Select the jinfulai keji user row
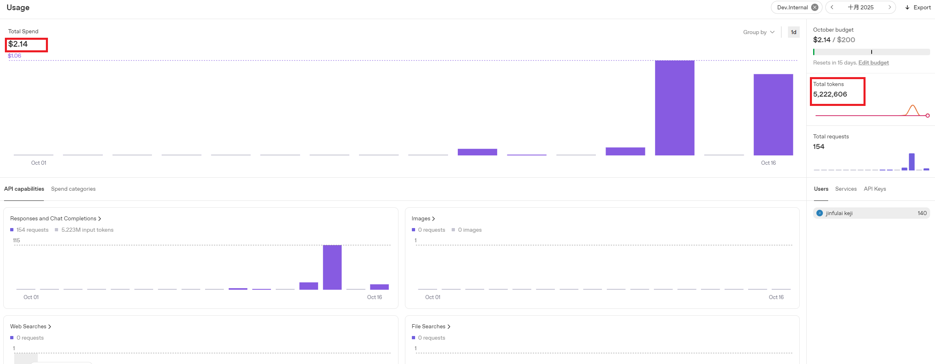The image size is (935, 364). pos(871,213)
